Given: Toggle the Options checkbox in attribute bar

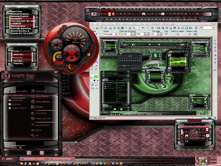Looking at the screenshot, I should point(190,34).
